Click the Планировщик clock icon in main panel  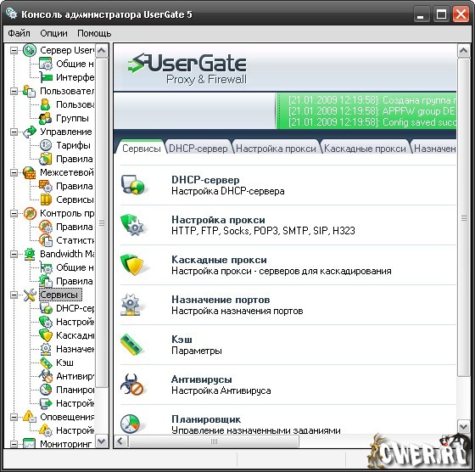tap(130, 424)
